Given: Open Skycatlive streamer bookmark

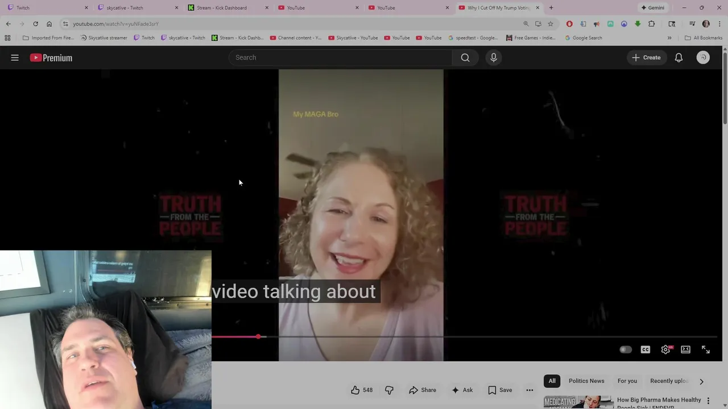Looking at the screenshot, I should [104, 38].
